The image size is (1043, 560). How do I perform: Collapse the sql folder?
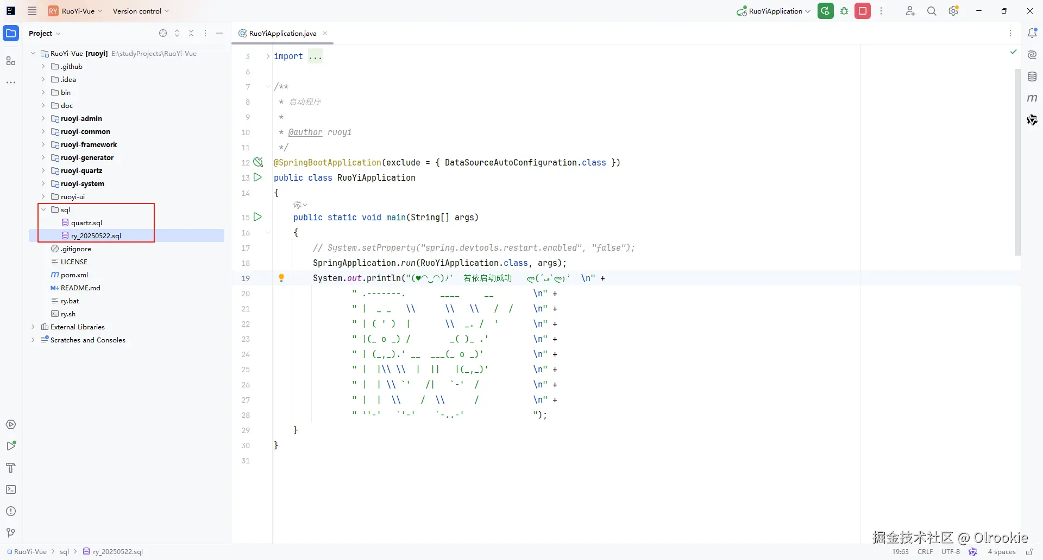43,209
